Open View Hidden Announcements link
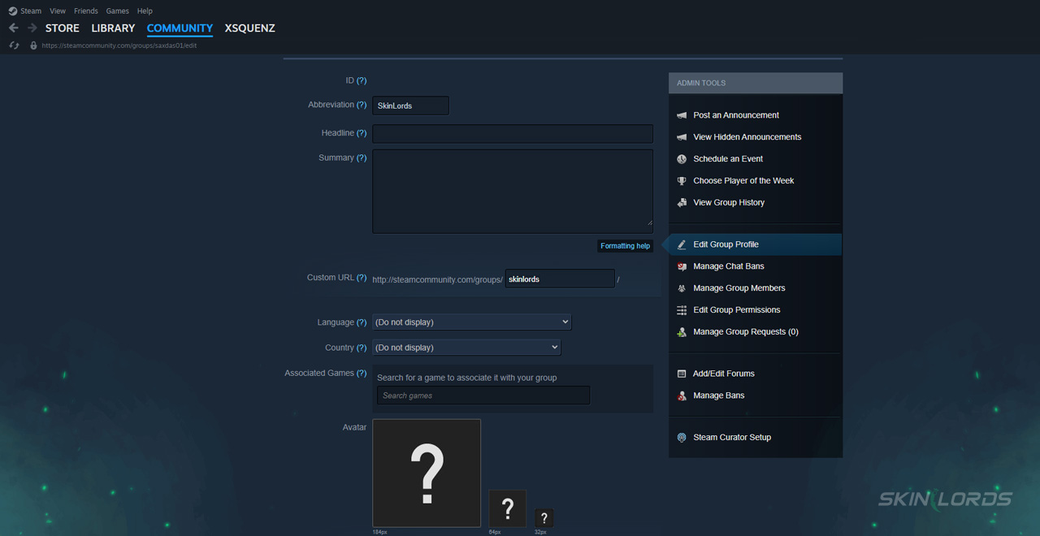Viewport: 1040px width, 536px height. [747, 137]
